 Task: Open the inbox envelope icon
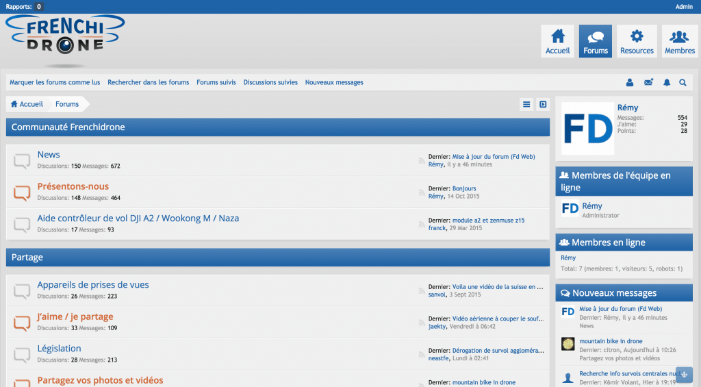[x=648, y=83]
